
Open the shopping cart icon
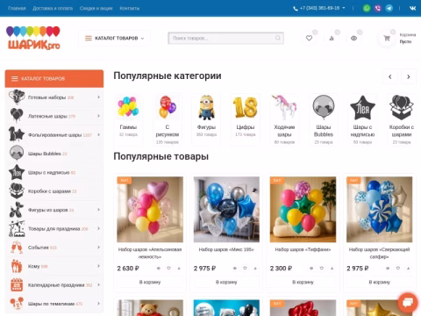click(387, 38)
